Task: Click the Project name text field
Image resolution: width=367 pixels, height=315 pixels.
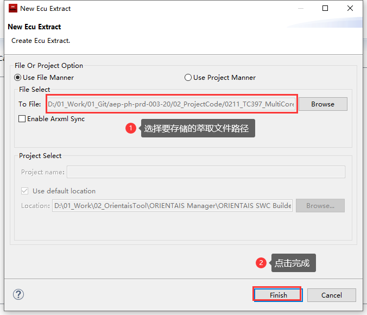Action: pyautogui.click(x=205, y=172)
